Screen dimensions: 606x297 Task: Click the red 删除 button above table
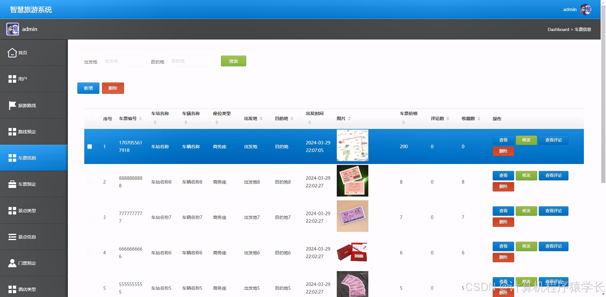(113, 88)
